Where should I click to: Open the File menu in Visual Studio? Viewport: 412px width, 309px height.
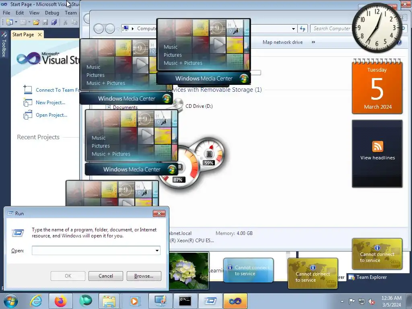[6, 12]
